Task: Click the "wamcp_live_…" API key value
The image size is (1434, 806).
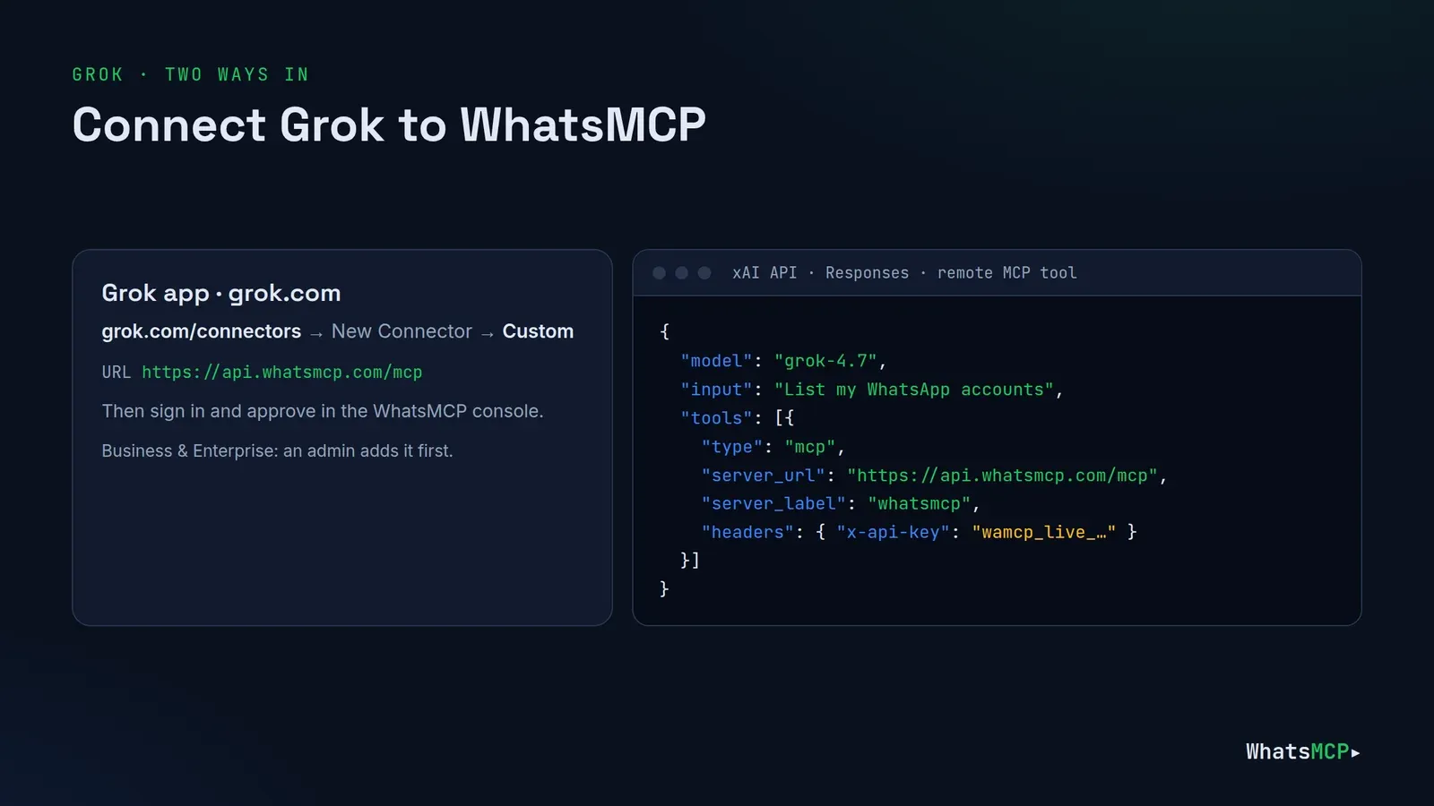Action: 1044,533
